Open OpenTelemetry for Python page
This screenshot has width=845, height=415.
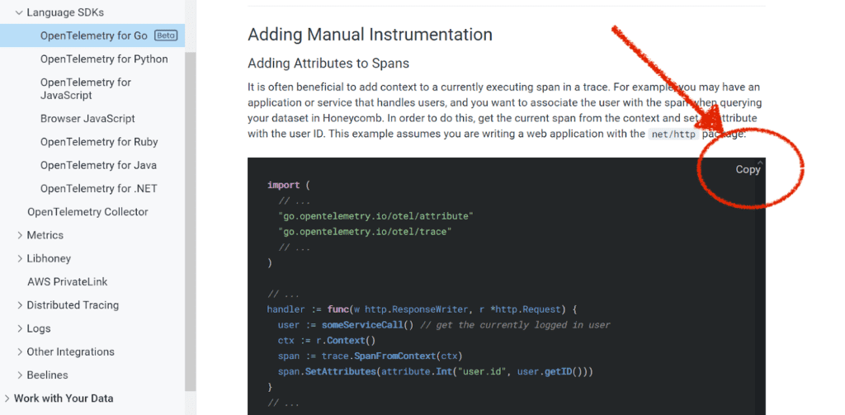(x=104, y=59)
